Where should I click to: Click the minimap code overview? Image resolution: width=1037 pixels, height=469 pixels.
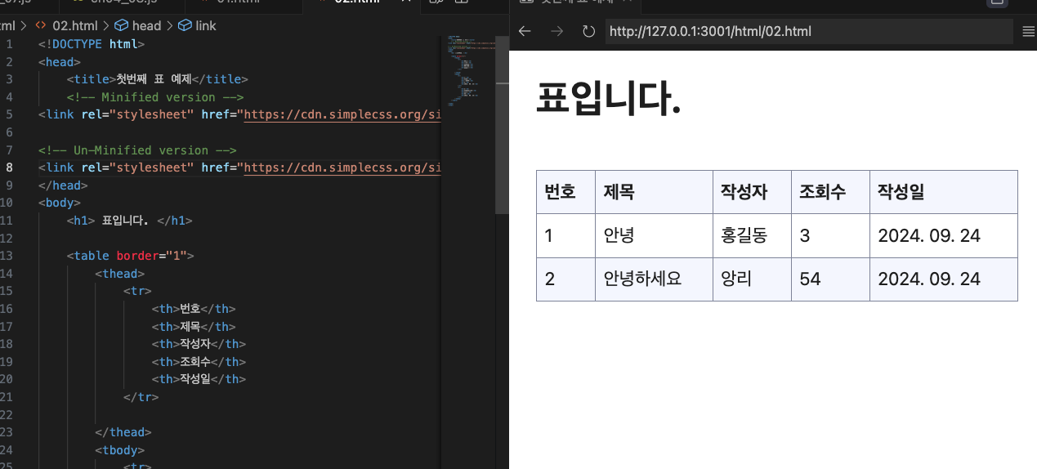pos(470,69)
